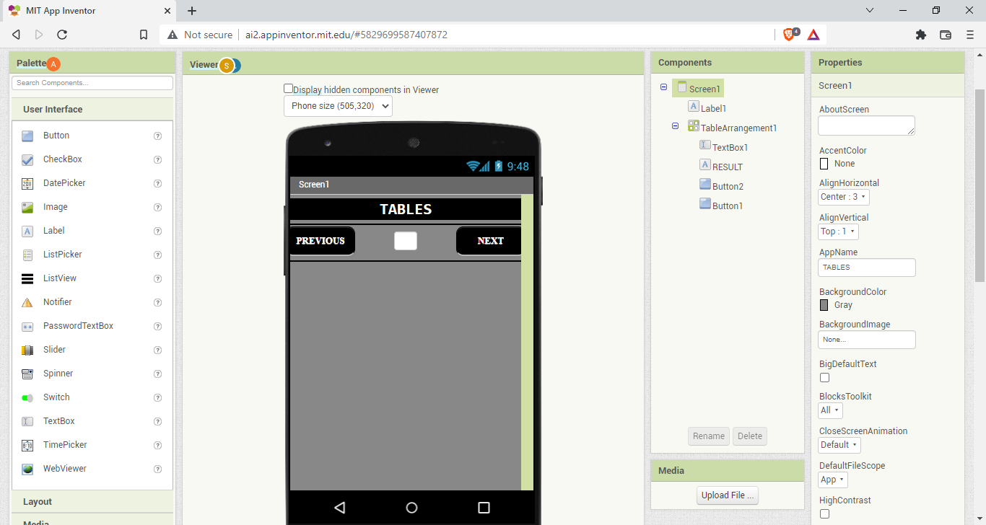Screen dimensions: 986x525
Task: Click the Gray BackgroundColor swatch
Action: [824, 305]
